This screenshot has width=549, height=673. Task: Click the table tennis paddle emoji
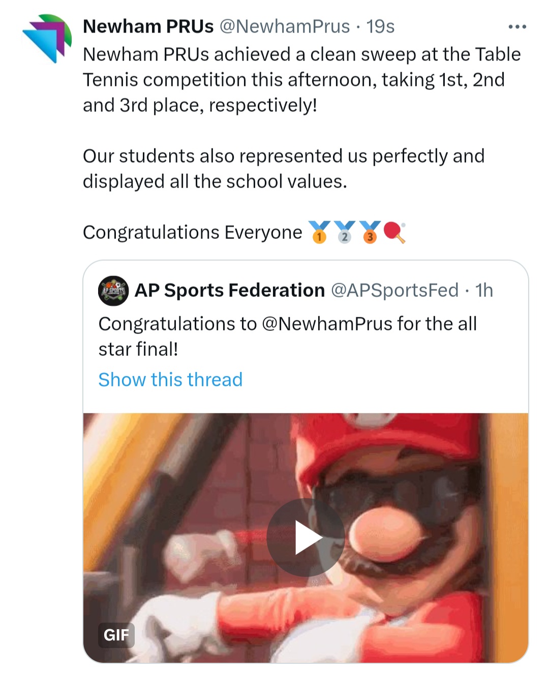tap(394, 232)
